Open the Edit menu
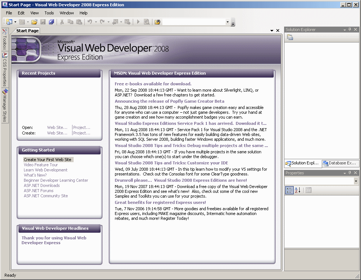The height and width of the screenshot is (280, 361). [x=21, y=13]
